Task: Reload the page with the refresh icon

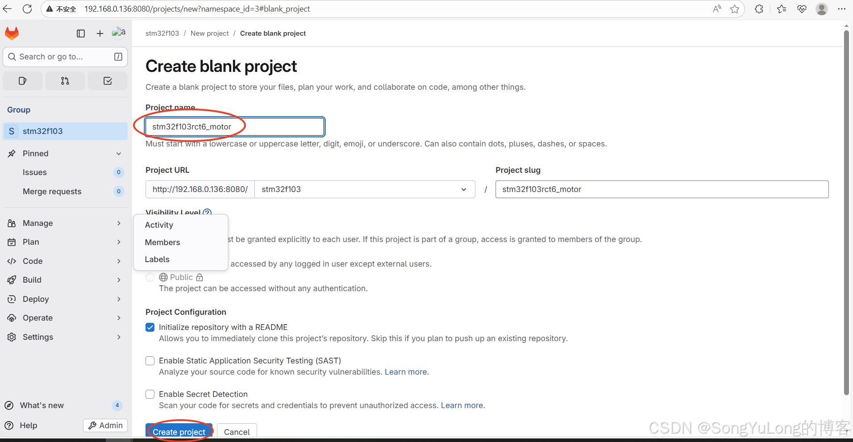Action: pyautogui.click(x=27, y=9)
